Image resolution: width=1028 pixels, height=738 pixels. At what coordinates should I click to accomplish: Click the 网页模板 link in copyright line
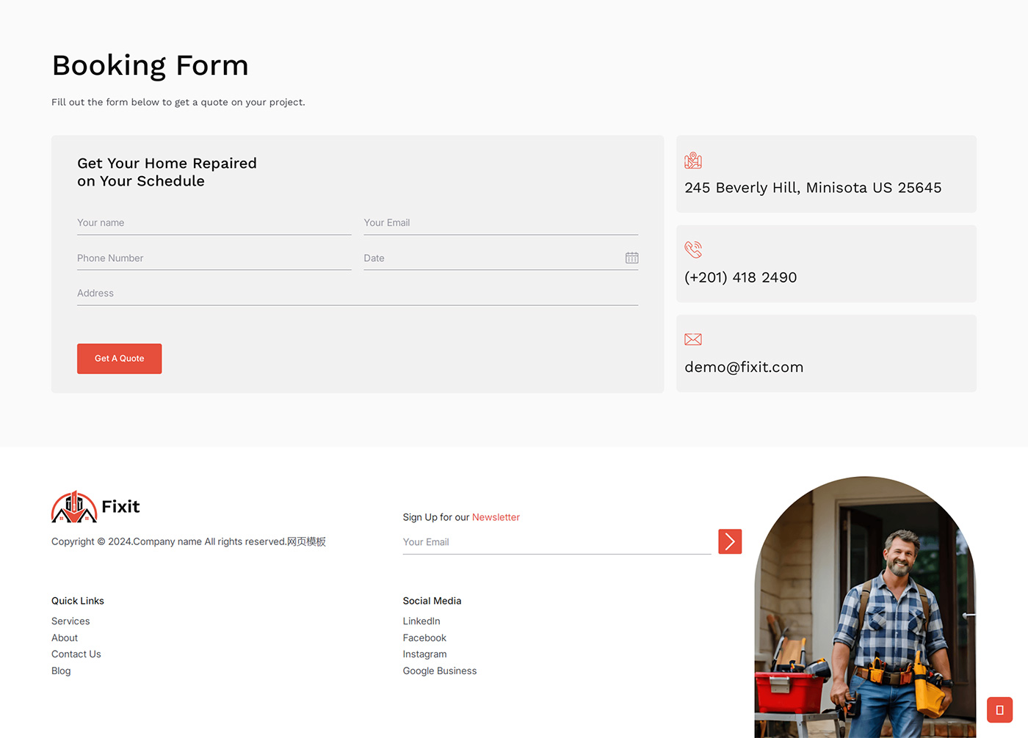(x=306, y=541)
